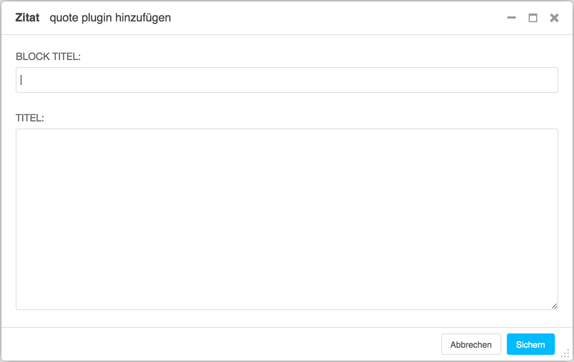The width and height of the screenshot is (574, 362).
Task: Click the textarea resize grip icon
Action: [554, 306]
